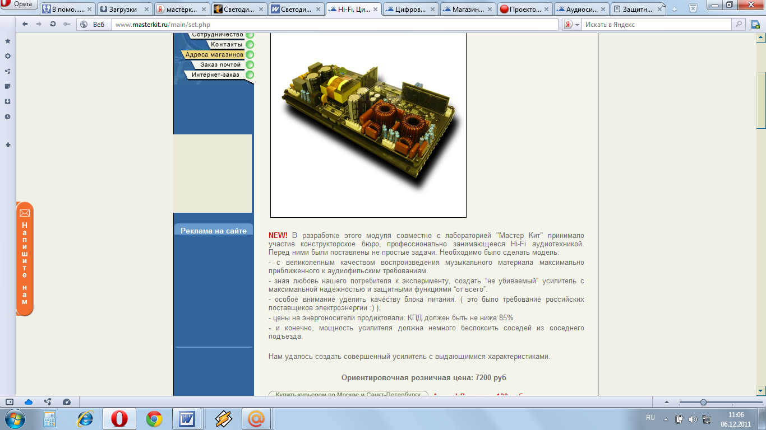This screenshot has height=430, width=766.
Task: Click the magnifier search icon
Action: point(739,25)
